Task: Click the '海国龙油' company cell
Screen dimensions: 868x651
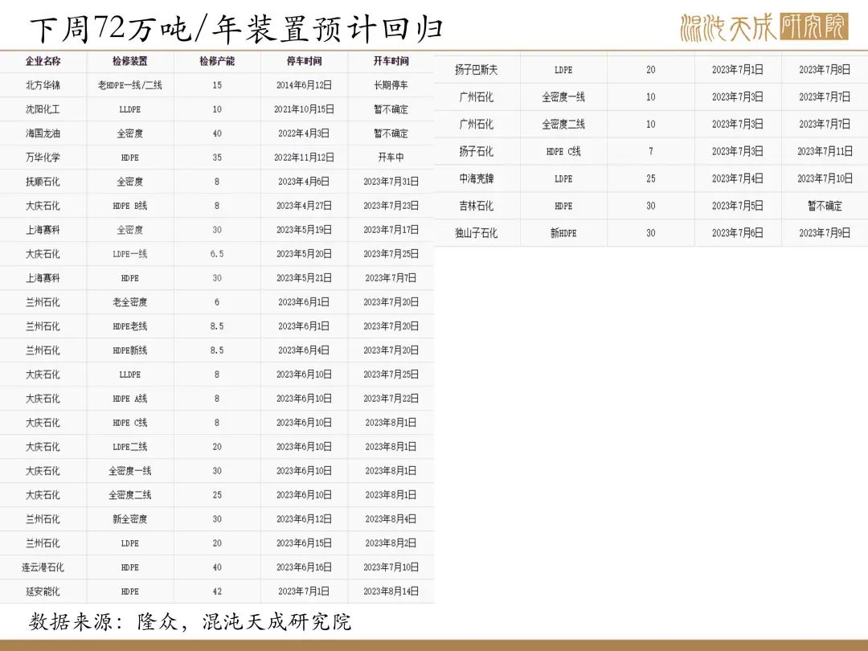Action: (43, 133)
